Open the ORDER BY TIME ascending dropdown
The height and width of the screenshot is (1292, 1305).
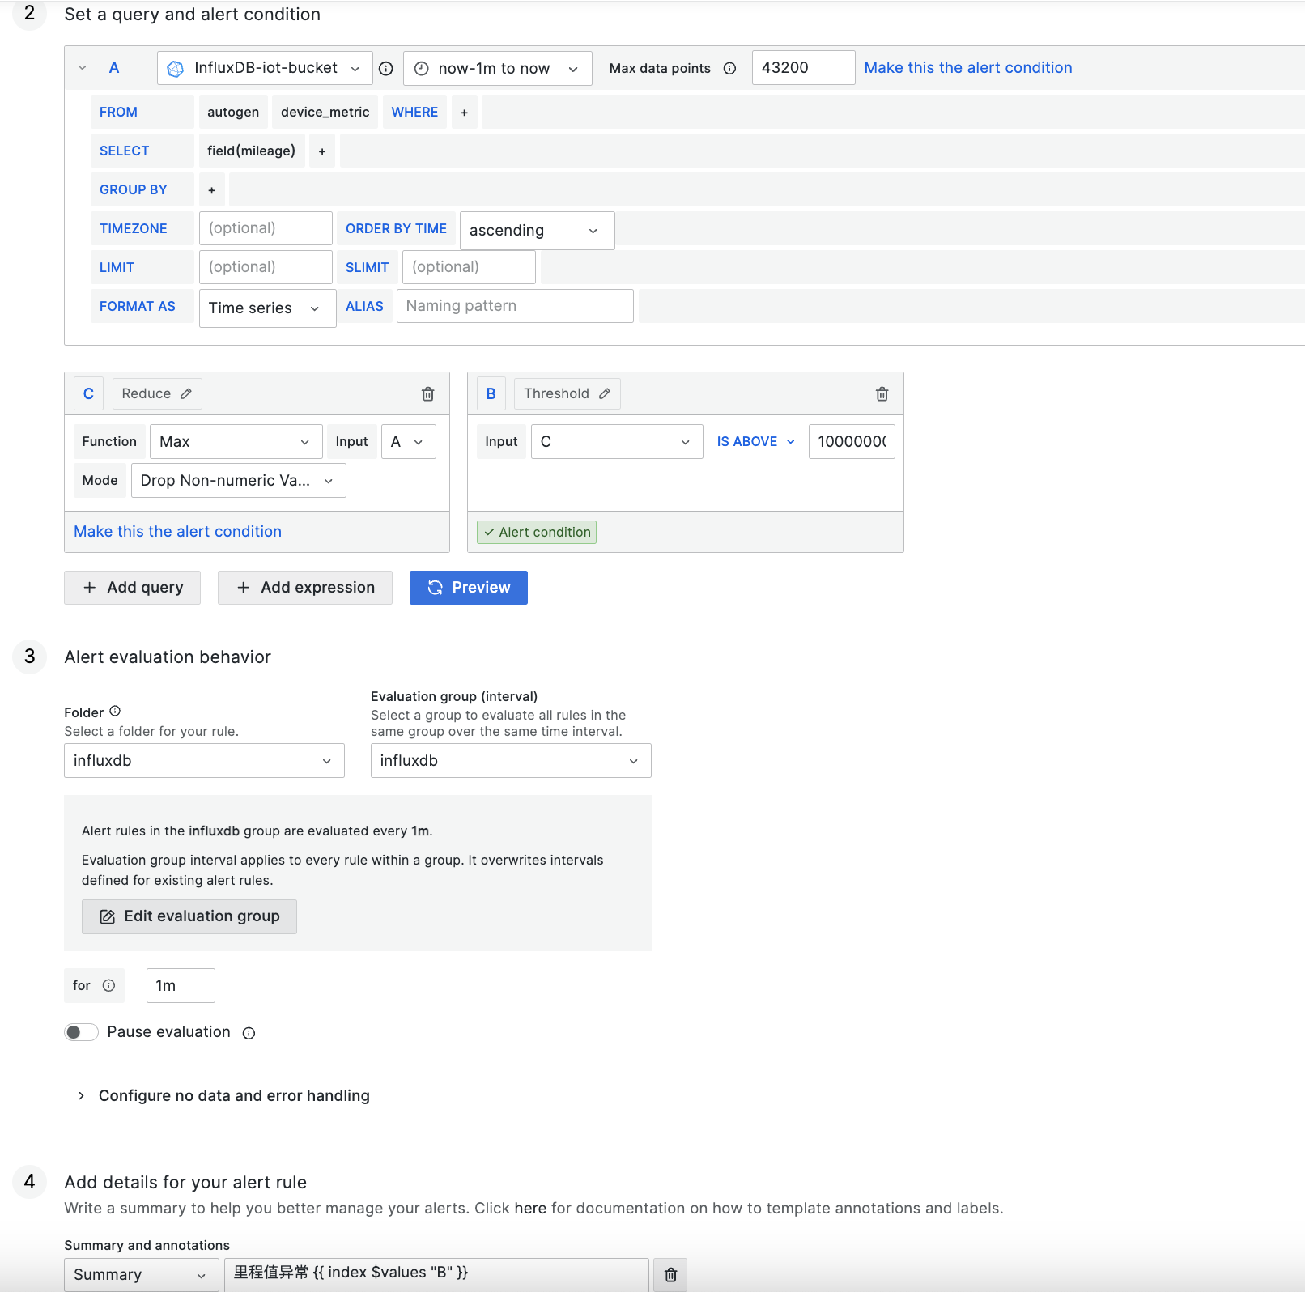click(x=537, y=231)
